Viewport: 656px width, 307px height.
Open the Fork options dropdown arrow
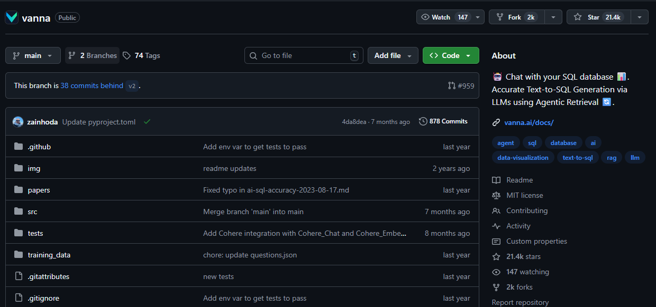click(x=553, y=17)
